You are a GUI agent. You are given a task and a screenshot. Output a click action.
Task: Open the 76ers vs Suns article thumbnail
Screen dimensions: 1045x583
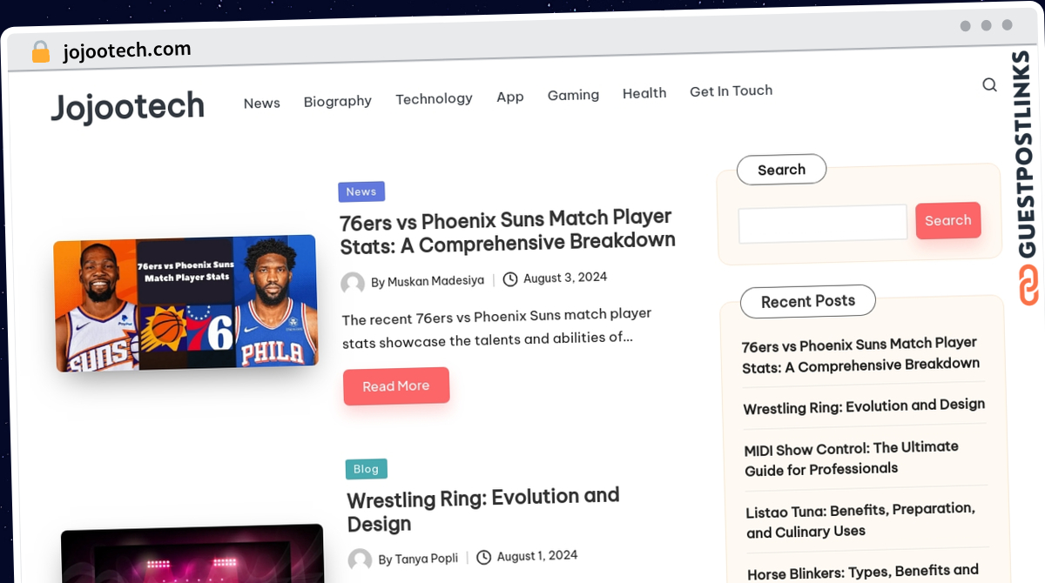185,303
